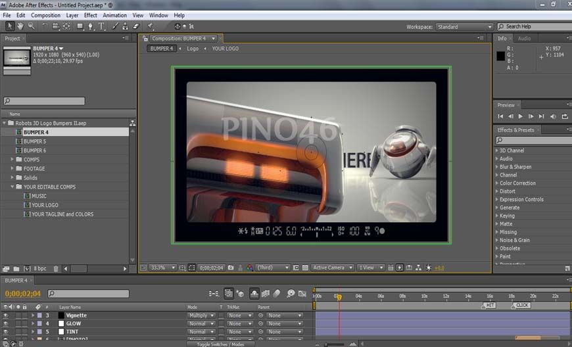Image resolution: width=572 pixels, height=347 pixels.
Task: Open GLOW layer Normal mode dropdown
Action: click(x=201, y=324)
